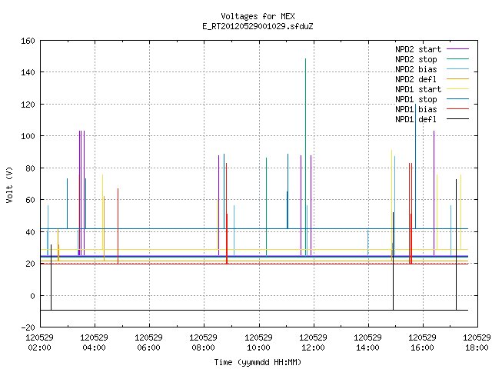Viewport: 492px width, 369px height.
Task: Click the y-axis tick label 40
Action: (30, 232)
